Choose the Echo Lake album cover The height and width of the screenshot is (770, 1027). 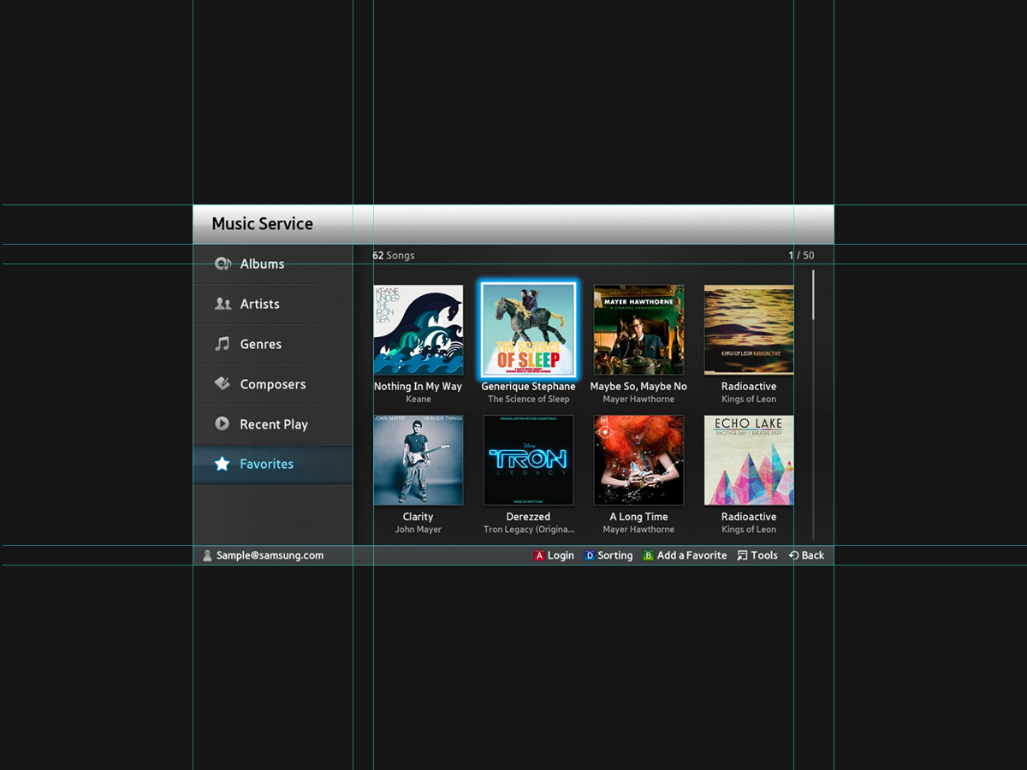pyautogui.click(x=749, y=460)
